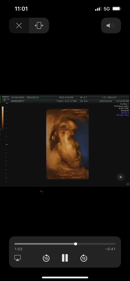Tap the battery icon in status bar
This screenshot has height=281, width=130.
coord(116,9)
